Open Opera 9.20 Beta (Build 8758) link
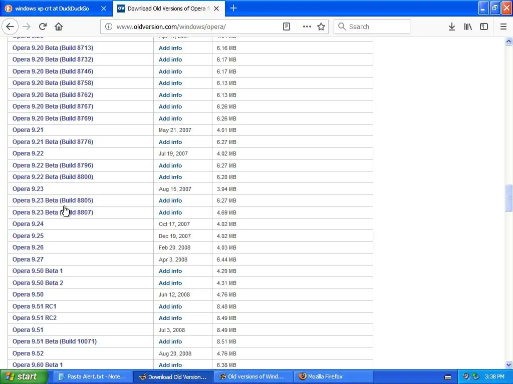513x384 pixels. (53, 83)
